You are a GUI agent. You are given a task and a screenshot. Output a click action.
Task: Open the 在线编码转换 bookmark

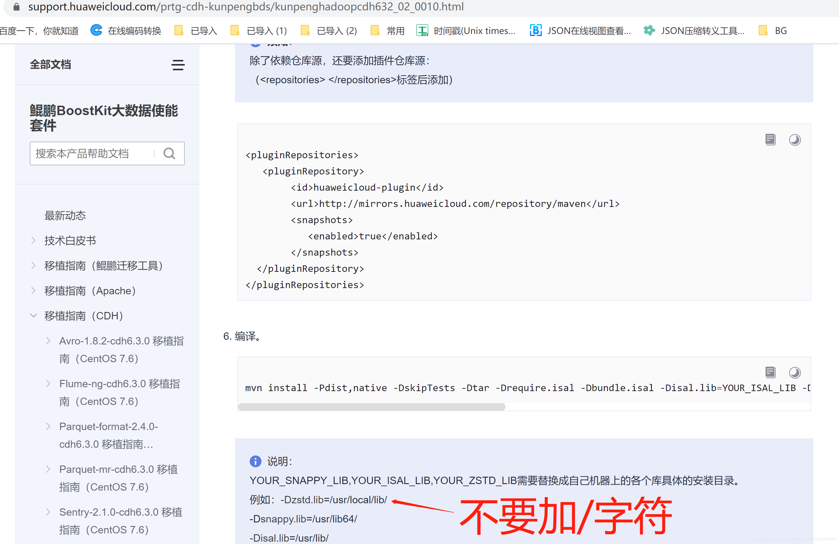tap(126, 31)
